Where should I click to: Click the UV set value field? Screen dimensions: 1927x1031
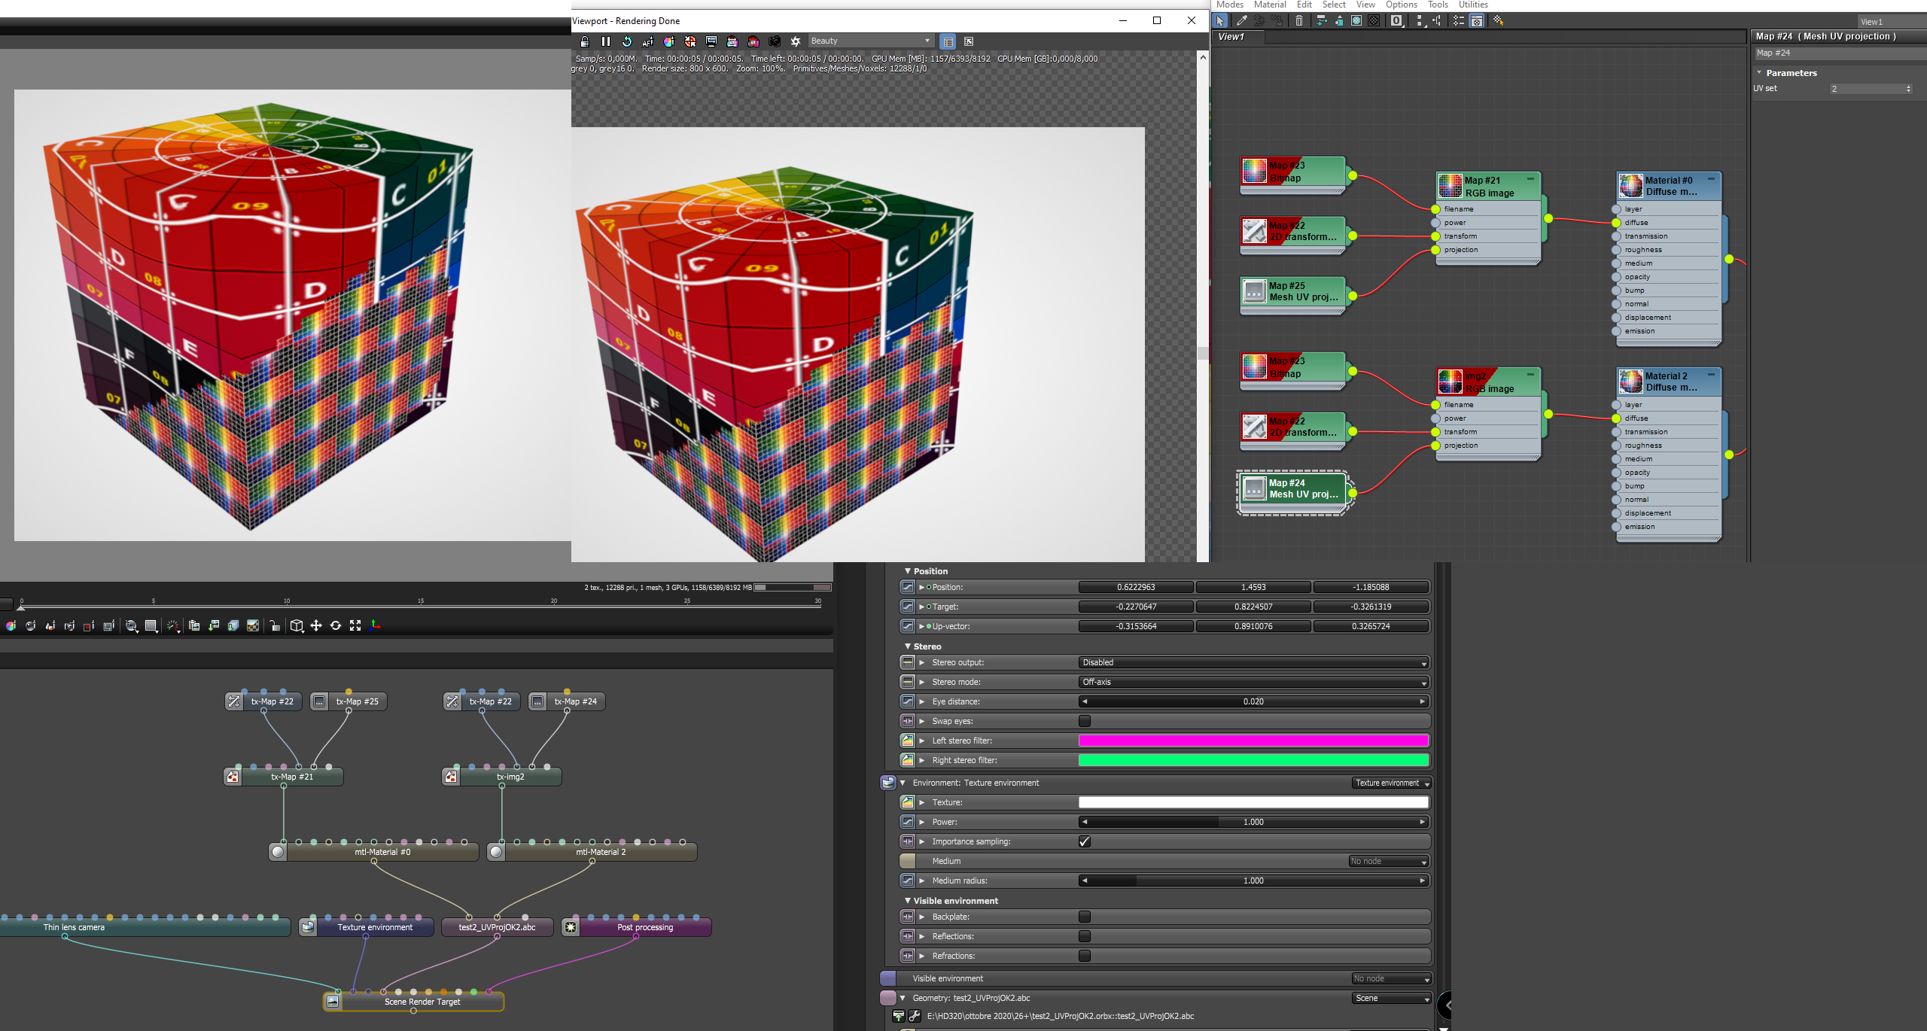tap(1867, 89)
